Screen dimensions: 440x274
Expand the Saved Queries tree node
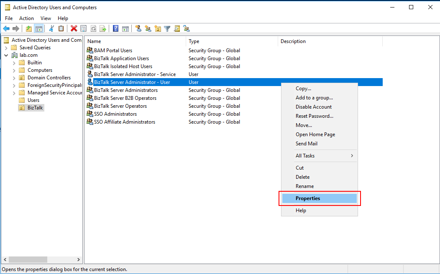(x=6, y=48)
